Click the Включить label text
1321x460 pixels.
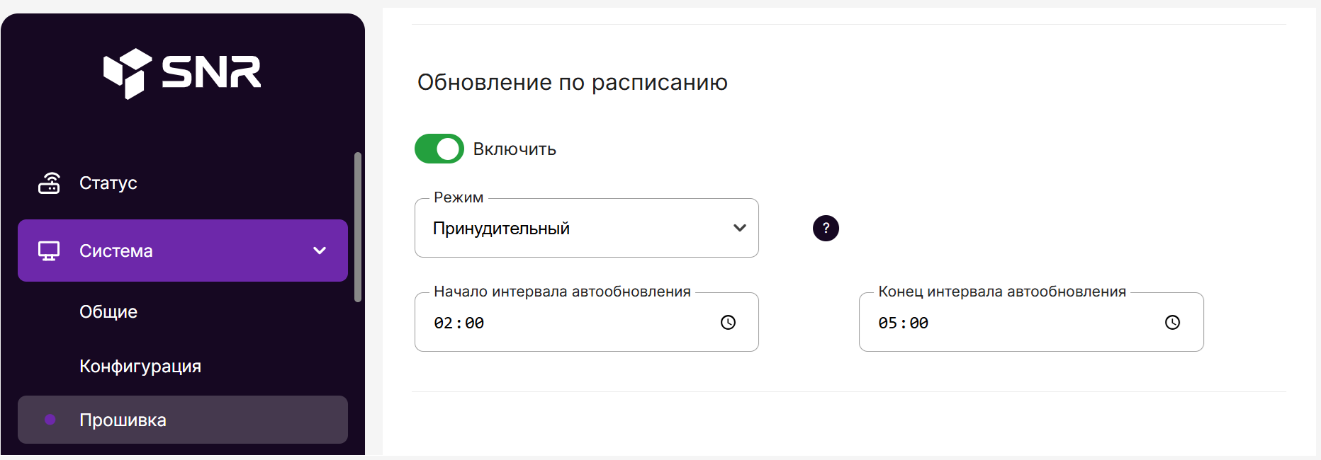(x=515, y=149)
